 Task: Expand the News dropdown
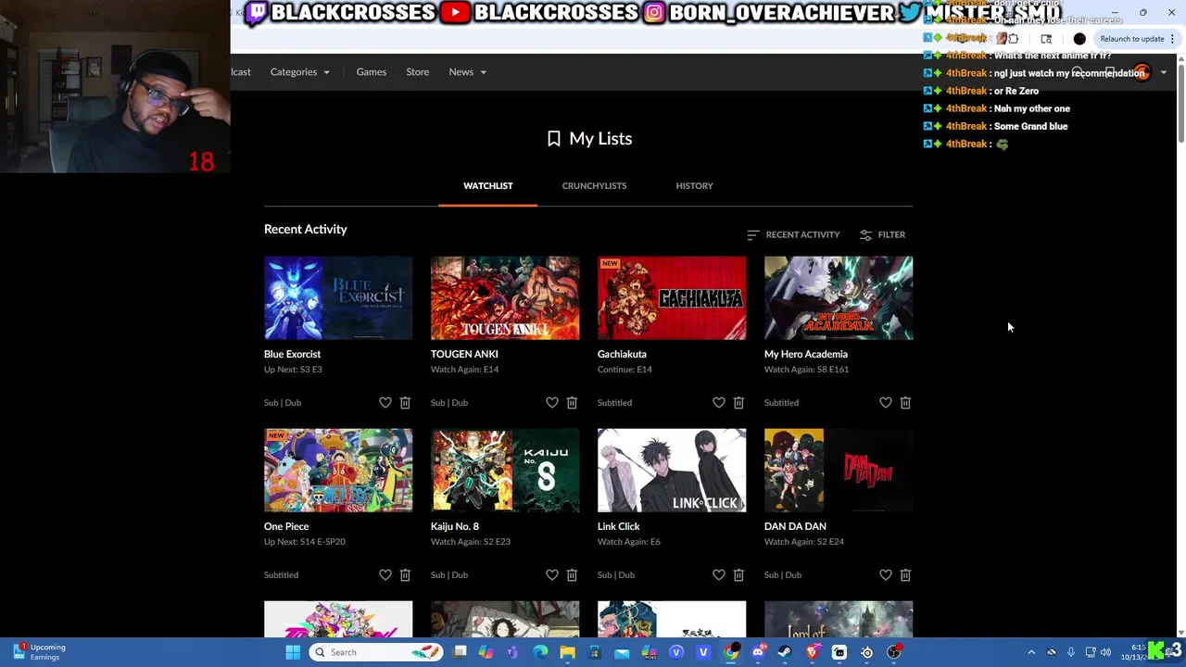pos(468,72)
